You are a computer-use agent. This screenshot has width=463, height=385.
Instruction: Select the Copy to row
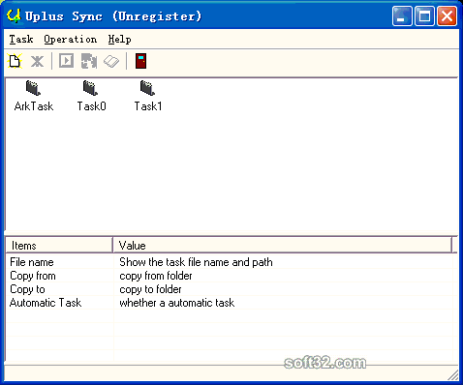coord(230,289)
